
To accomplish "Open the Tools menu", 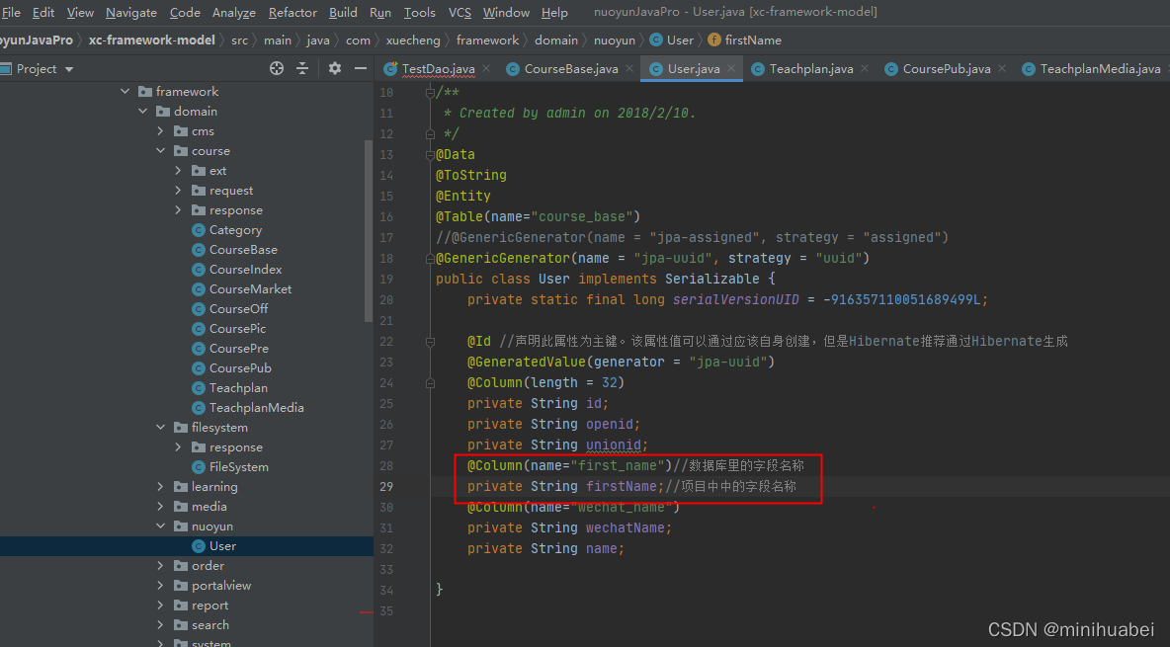I will tap(419, 13).
